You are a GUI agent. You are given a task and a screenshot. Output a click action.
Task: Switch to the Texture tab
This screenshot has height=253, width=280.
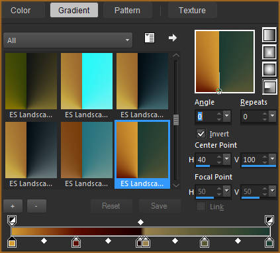pyautogui.click(x=192, y=10)
